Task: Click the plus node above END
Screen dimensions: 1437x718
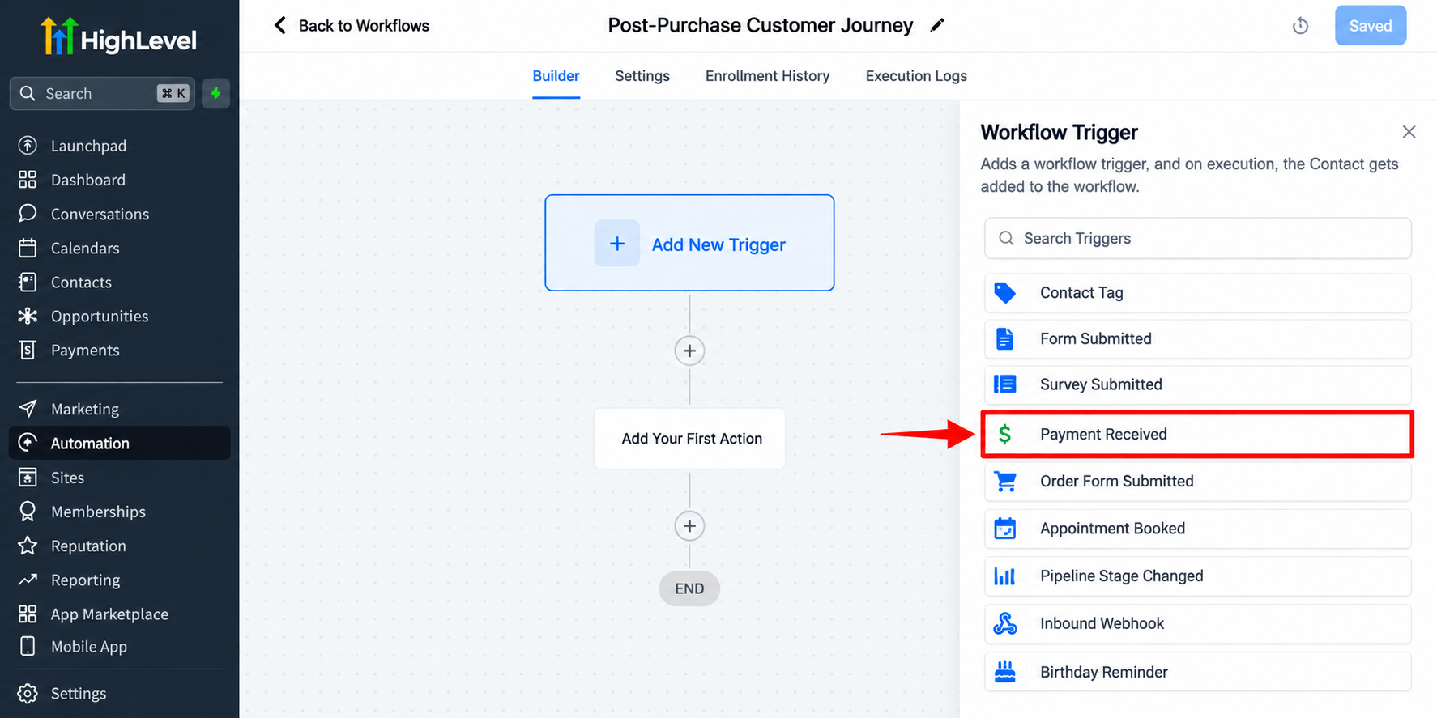Action: [689, 526]
